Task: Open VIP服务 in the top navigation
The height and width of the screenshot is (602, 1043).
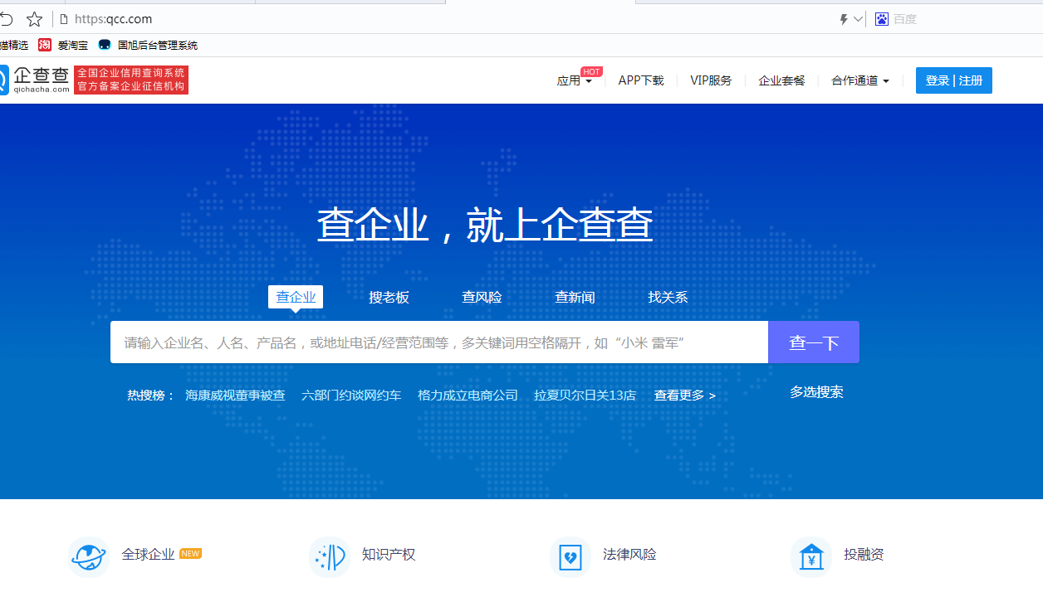Action: pos(711,80)
